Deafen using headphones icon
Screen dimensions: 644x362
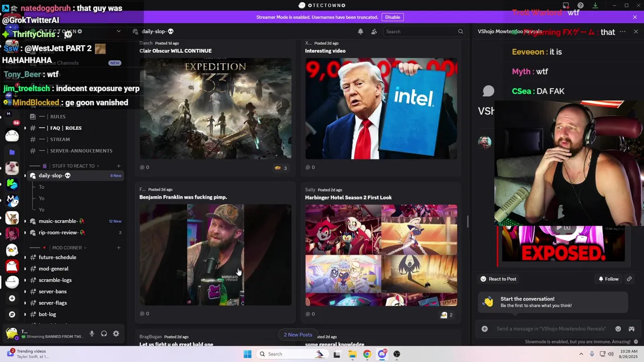[104, 333]
